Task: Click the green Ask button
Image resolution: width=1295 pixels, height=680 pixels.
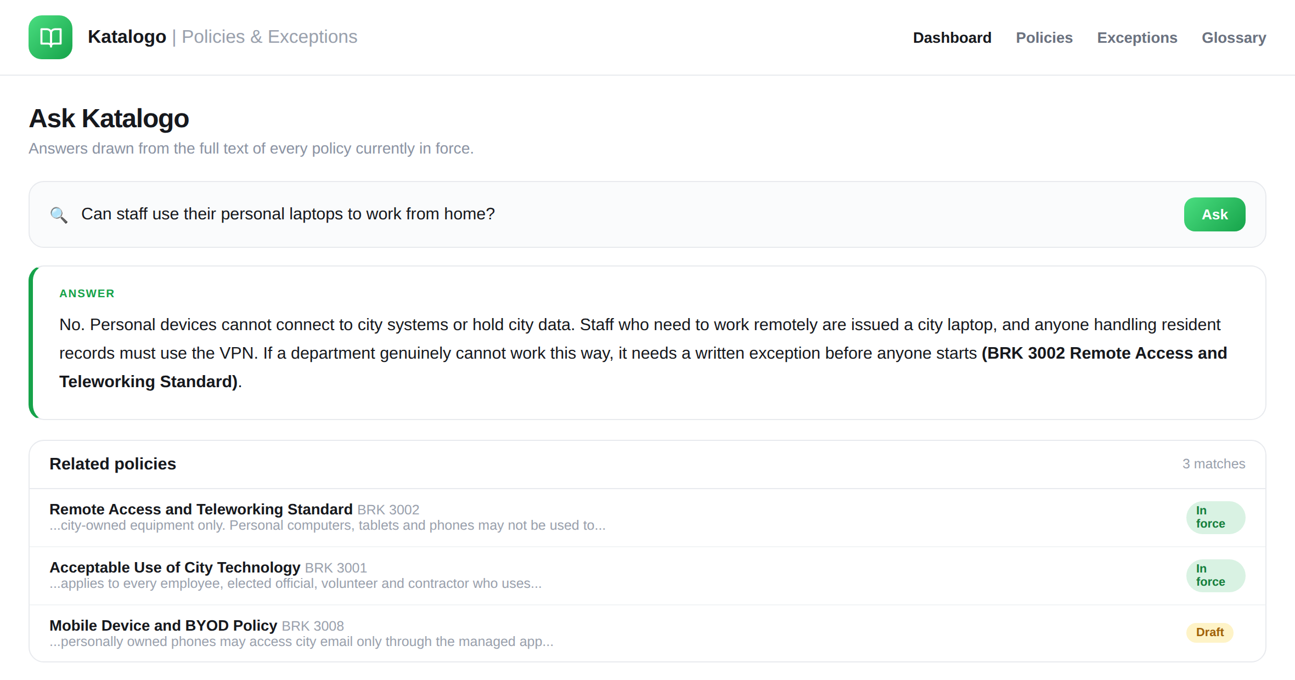Action: pyautogui.click(x=1214, y=214)
